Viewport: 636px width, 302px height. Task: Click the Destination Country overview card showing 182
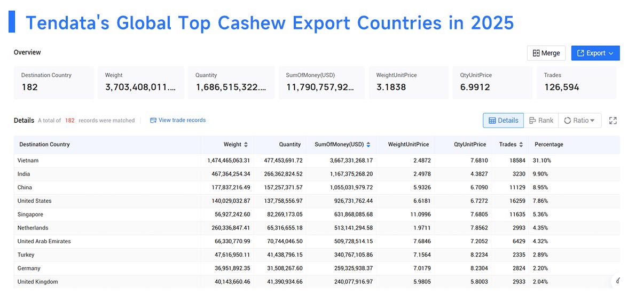pyautogui.click(x=54, y=82)
